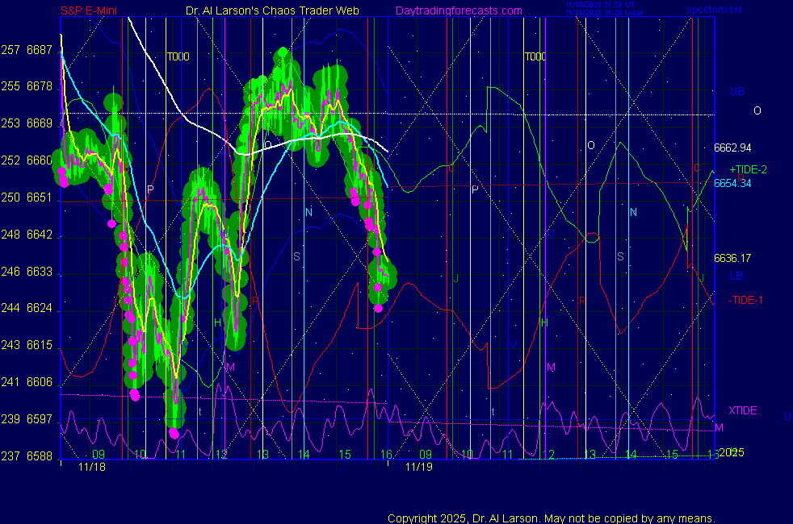The width and height of the screenshot is (793, 524).
Task: Click the 6624 price axis label
Action: pos(39,309)
